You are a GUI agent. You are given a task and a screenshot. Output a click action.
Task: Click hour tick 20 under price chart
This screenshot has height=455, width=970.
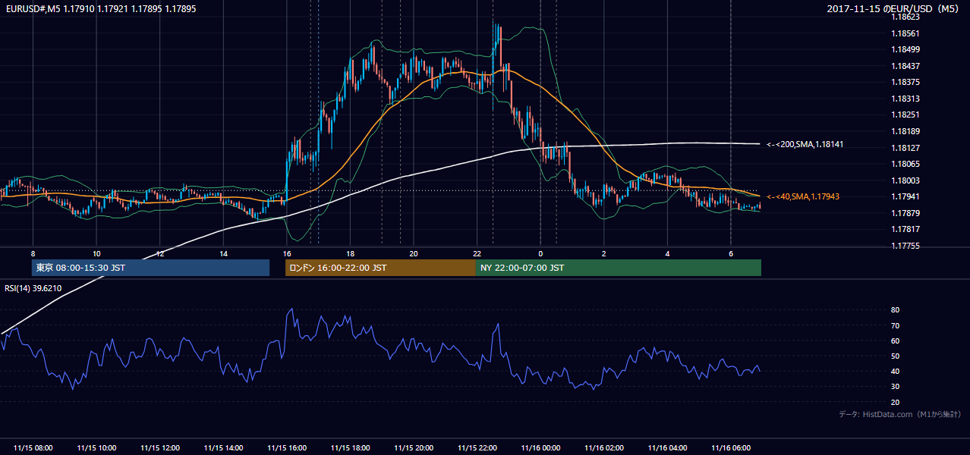(x=414, y=253)
